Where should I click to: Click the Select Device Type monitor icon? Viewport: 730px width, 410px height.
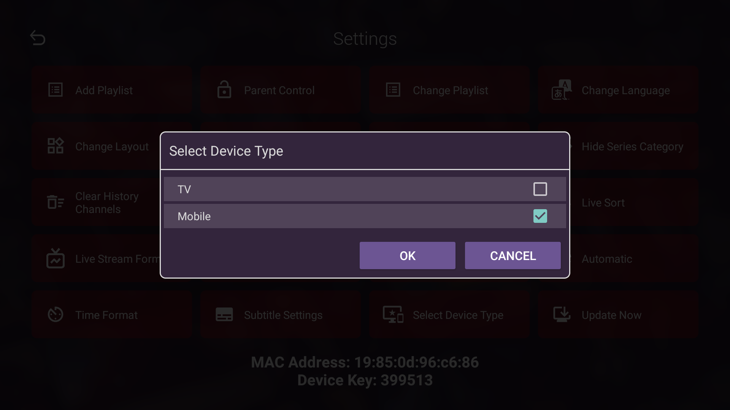(393, 315)
